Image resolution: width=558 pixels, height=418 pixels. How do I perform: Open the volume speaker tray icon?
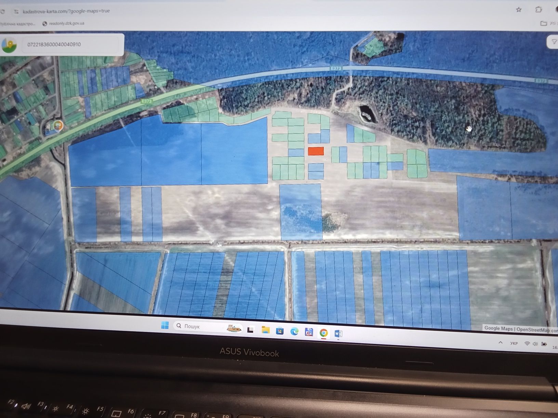point(535,344)
